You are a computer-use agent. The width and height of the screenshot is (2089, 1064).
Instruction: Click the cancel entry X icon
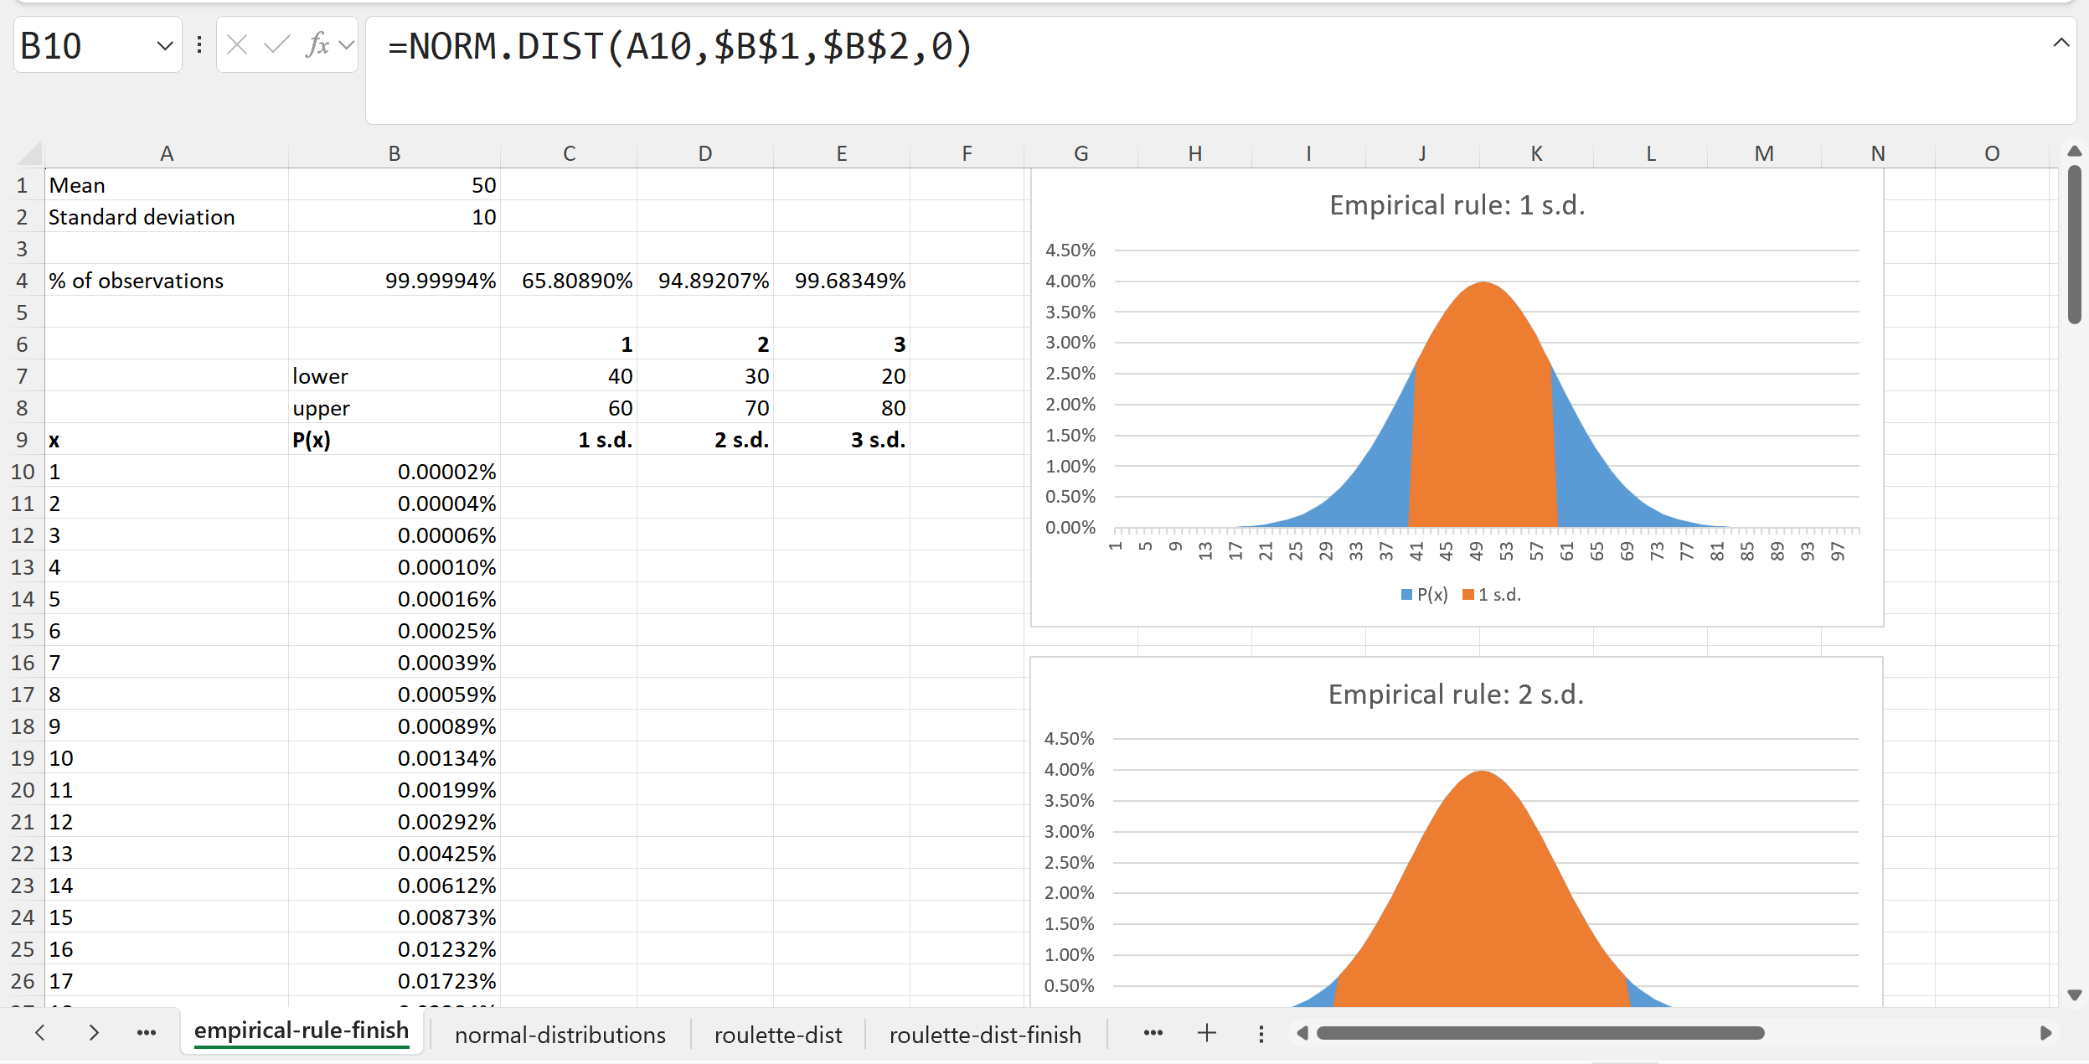pos(237,45)
